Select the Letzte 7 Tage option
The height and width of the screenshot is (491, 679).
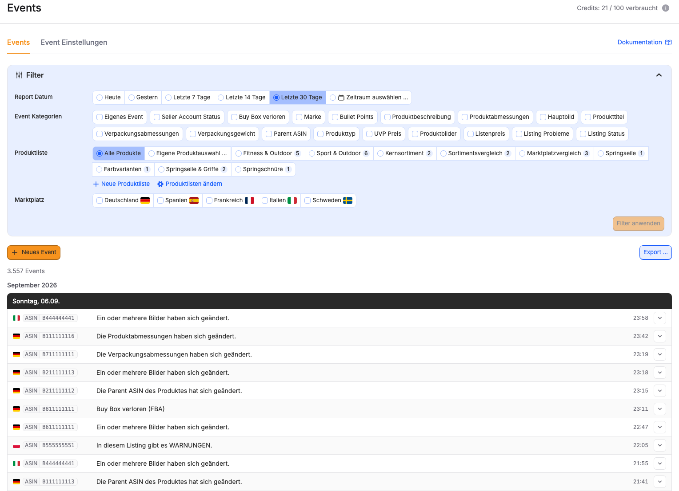pos(188,98)
